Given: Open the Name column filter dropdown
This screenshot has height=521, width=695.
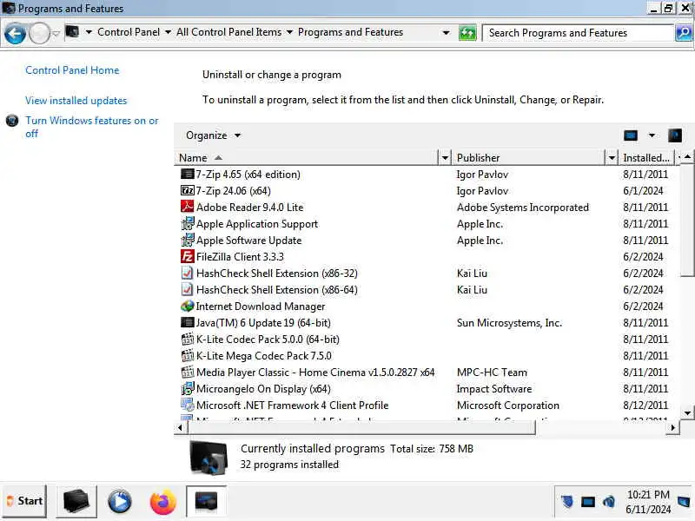Looking at the screenshot, I should [445, 158].
